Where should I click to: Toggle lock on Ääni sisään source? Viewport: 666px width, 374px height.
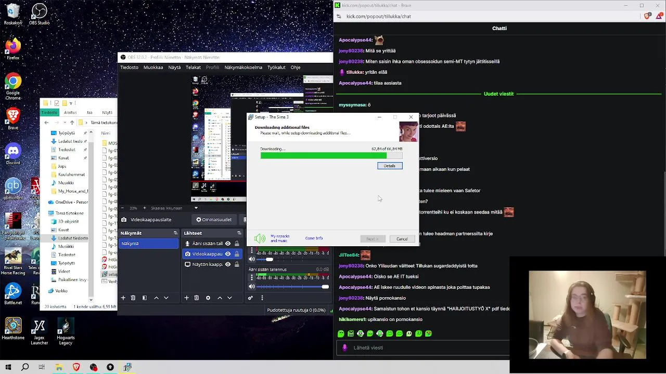click(237, 244)
